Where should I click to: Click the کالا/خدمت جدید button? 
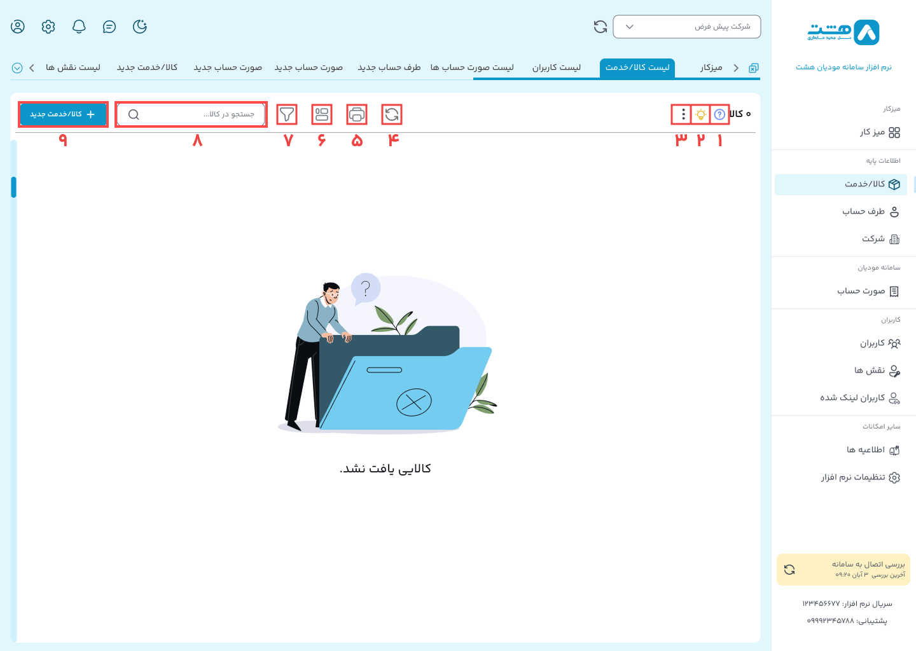tap(63, 114)
